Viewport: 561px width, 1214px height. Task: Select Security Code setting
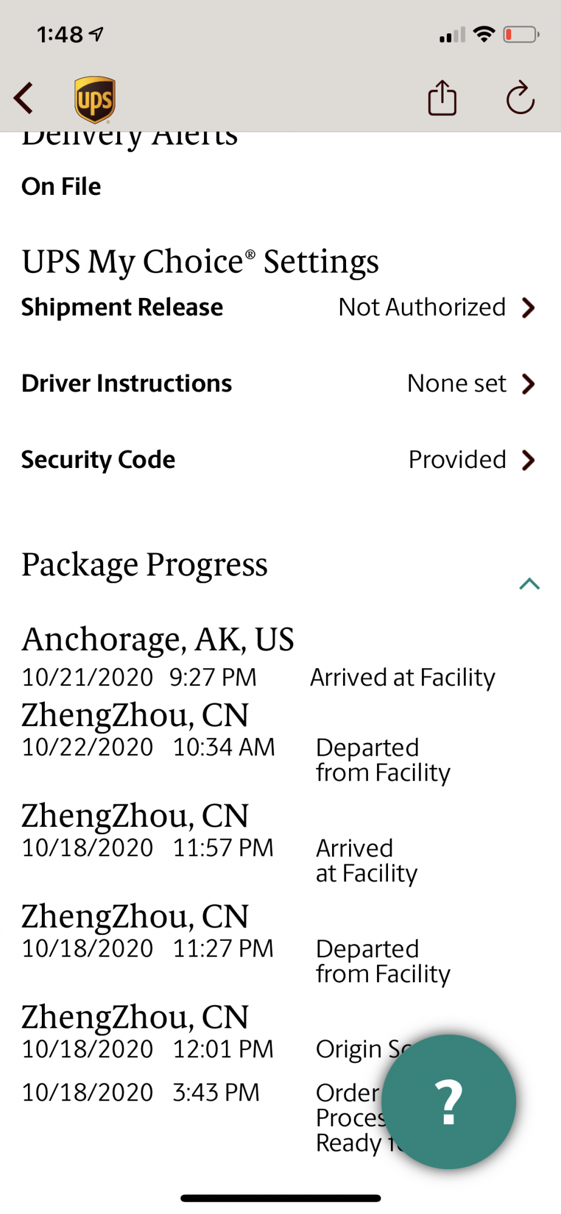point(98,459)
